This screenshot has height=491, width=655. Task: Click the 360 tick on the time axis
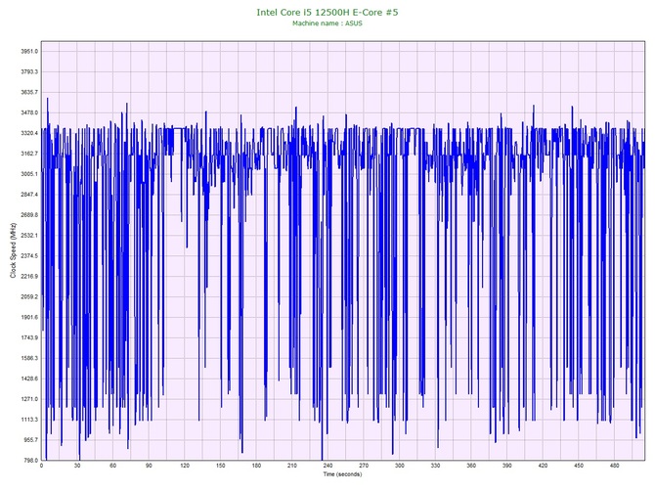[x=471, y=466]
